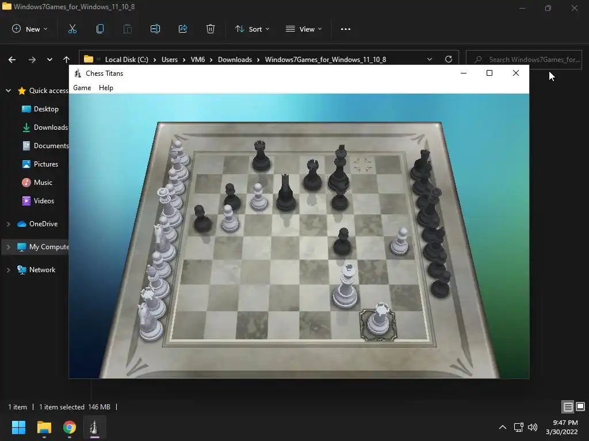Image resolution: width=589 pixels, height=441 pixels.
Task: Click the Share icon in File Explorer toolbar
Action: tap(183, 29)
